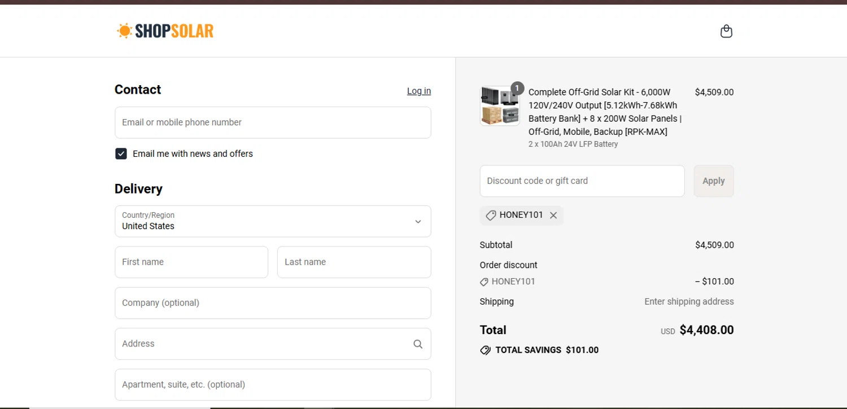This screenshot has height=409, width=847.
Task: Click the Delivery heading
Action: (138, 189)
